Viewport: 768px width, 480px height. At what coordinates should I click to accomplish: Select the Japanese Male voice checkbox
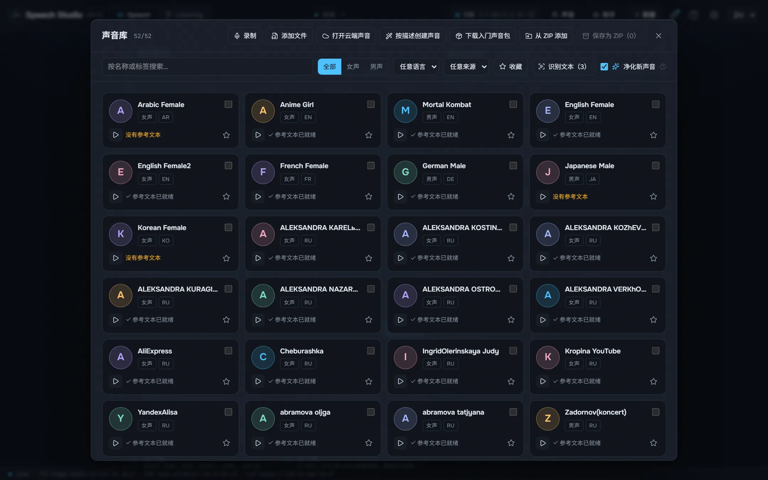click(656, 166)
